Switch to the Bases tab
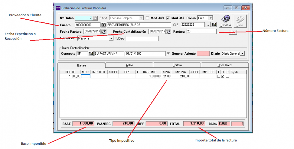Viewport: 294px width, 149px height. pos(82,65)
